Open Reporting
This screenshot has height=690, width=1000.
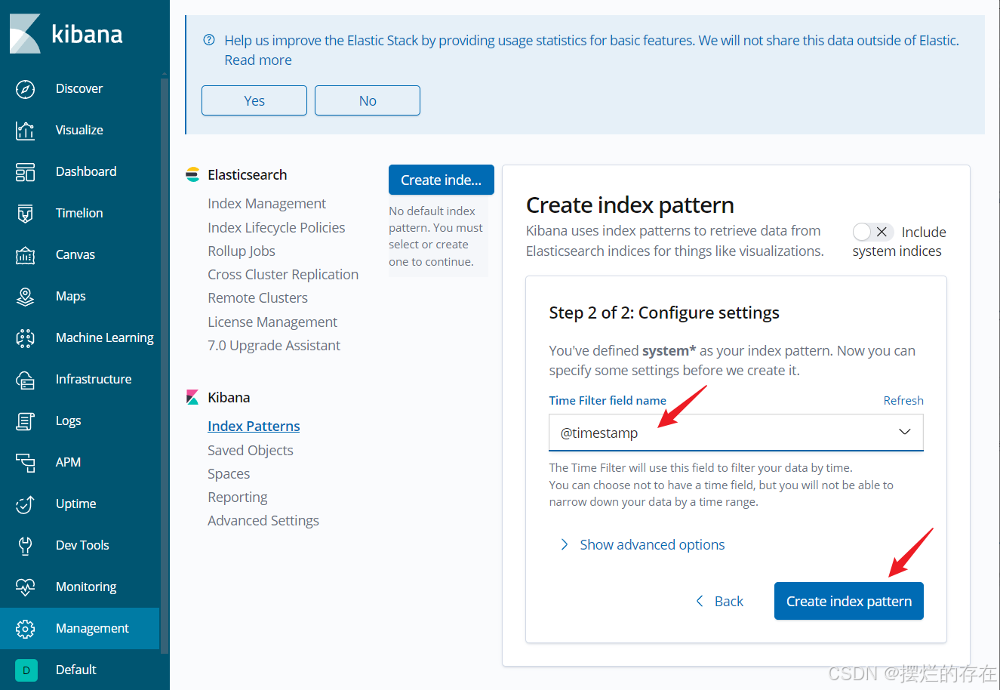coord(238,497)
